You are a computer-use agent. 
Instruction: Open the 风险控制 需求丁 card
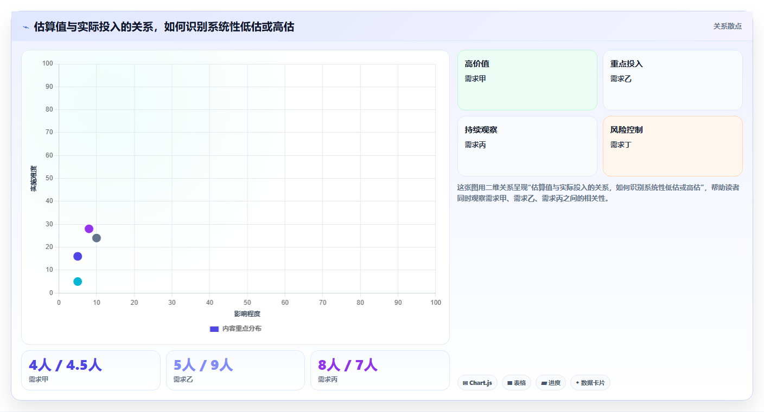(x=673, y=146)
